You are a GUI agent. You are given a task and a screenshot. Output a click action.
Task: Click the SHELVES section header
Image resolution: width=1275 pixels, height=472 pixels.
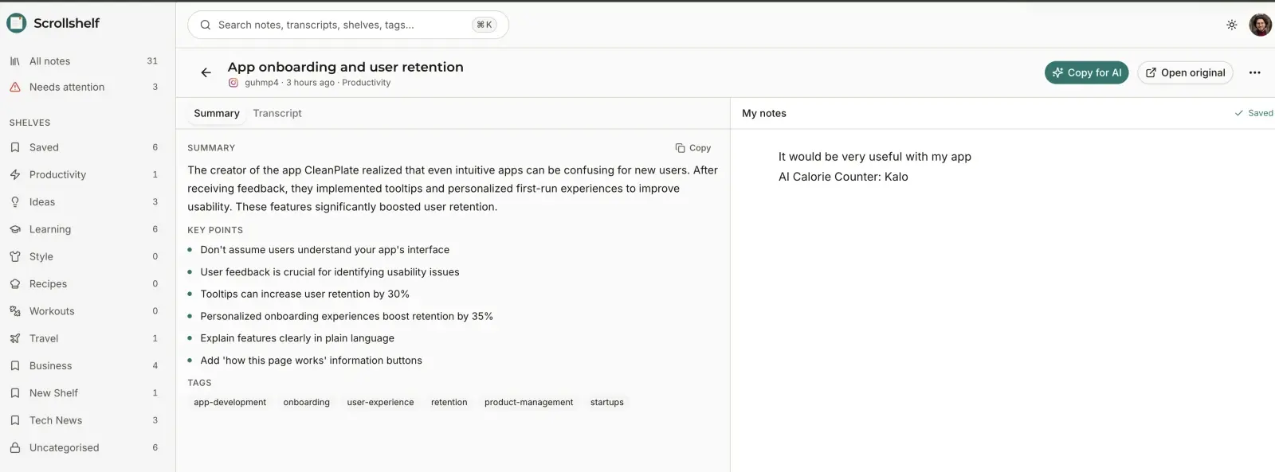tap(29, 123)
